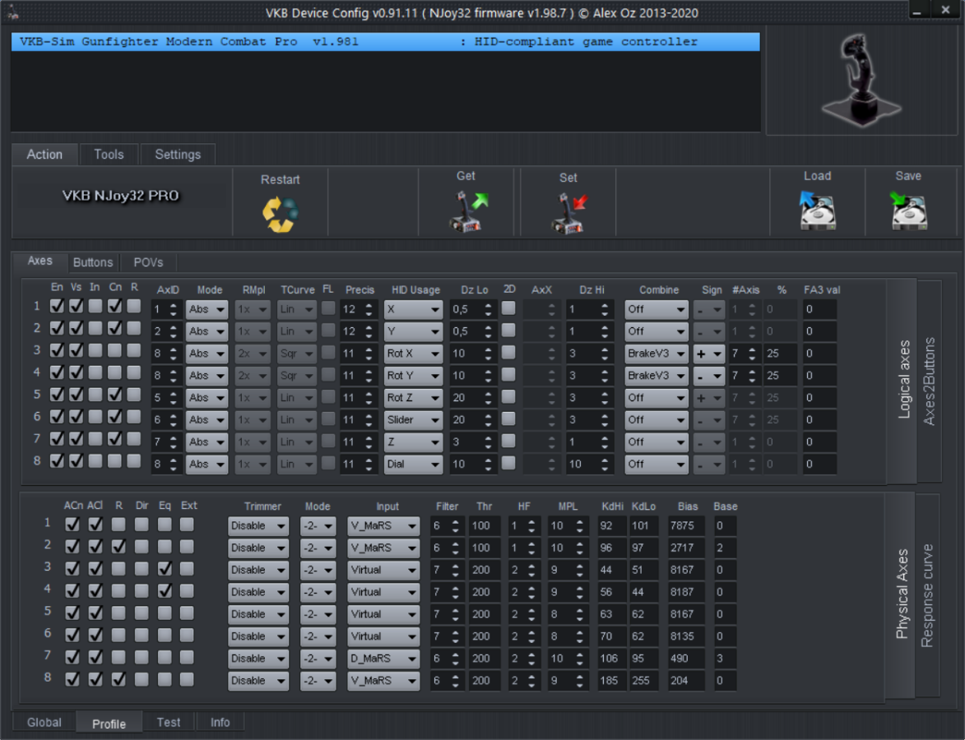This screenshot has width=965, height=740.
Task: Open the Input dropdown for physical axis 3
Action: point(383,571)
